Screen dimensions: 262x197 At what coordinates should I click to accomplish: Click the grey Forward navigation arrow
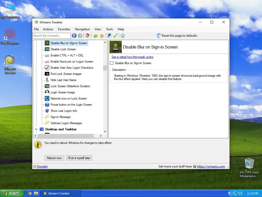80,35
